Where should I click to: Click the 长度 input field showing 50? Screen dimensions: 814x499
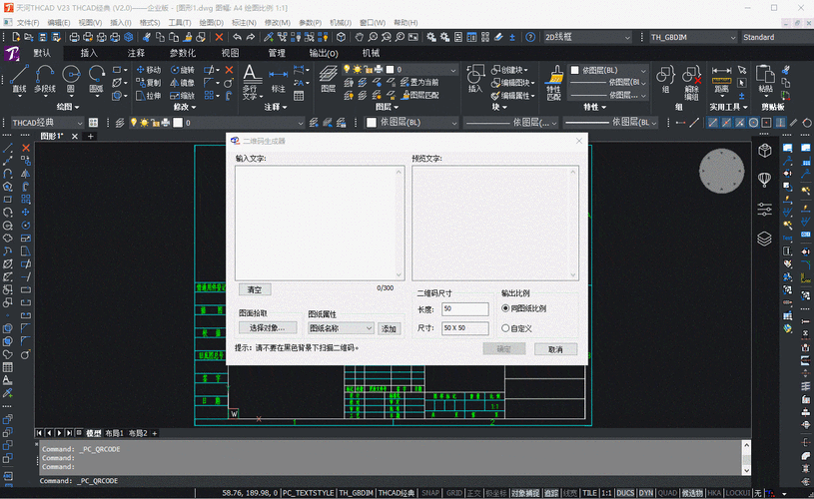coord(465,308)
